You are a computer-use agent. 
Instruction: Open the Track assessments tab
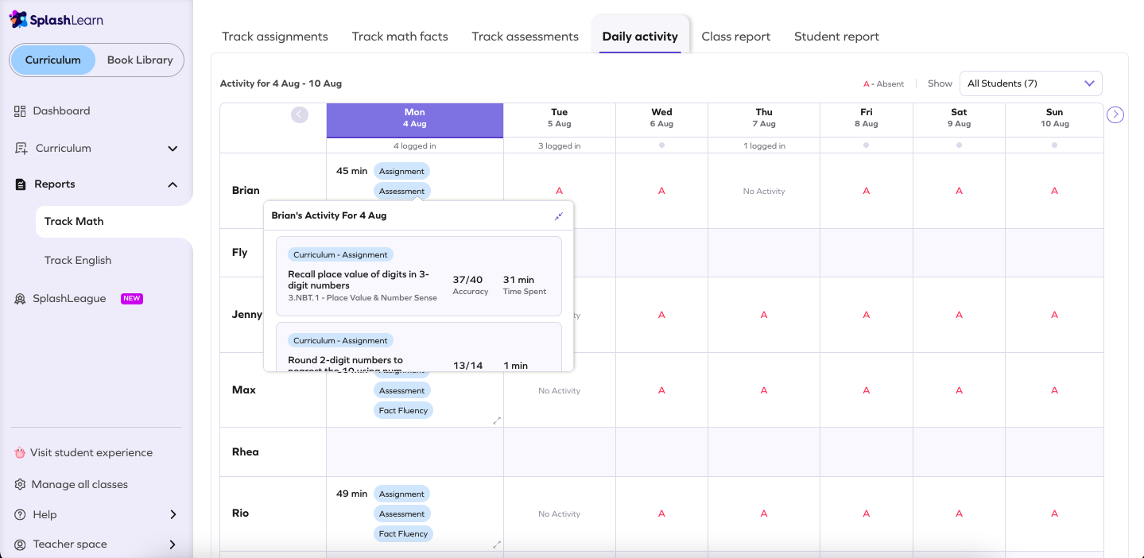(x=525, y=36)
